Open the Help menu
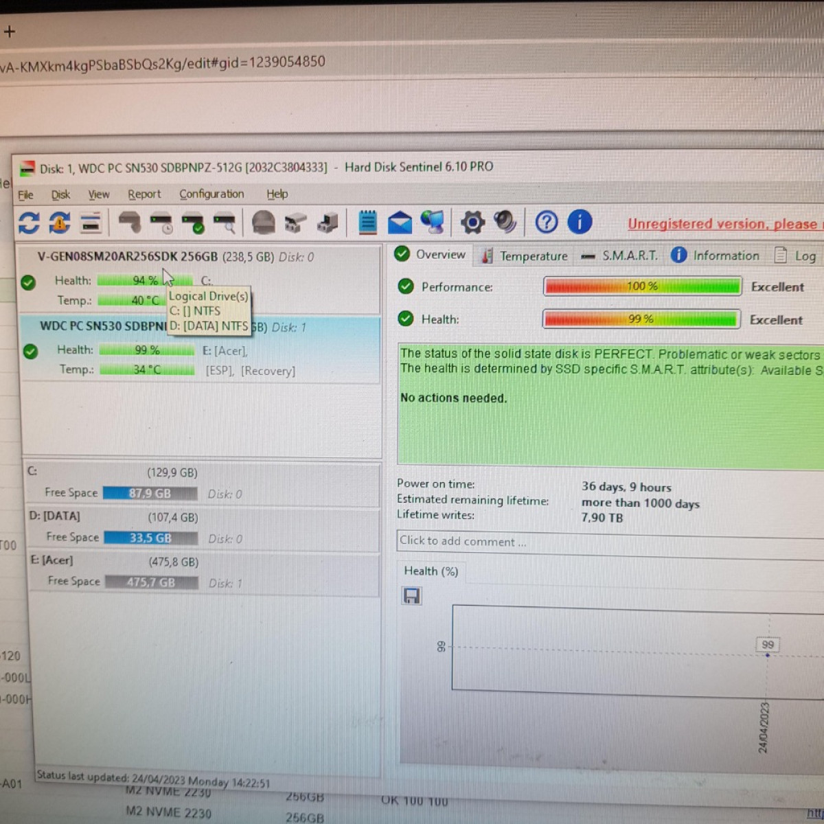This screenshot has height=824, width=824. click(x=277, y=194)
